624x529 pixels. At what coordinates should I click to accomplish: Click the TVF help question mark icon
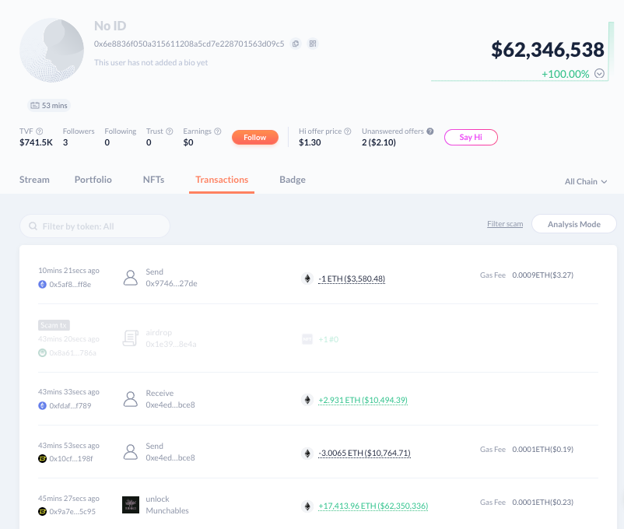39,131
